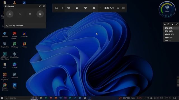The height and width of the screenshot is (100, 179).
Task: Take a screenshot with the Capture camera button
Action: (10, 14)
